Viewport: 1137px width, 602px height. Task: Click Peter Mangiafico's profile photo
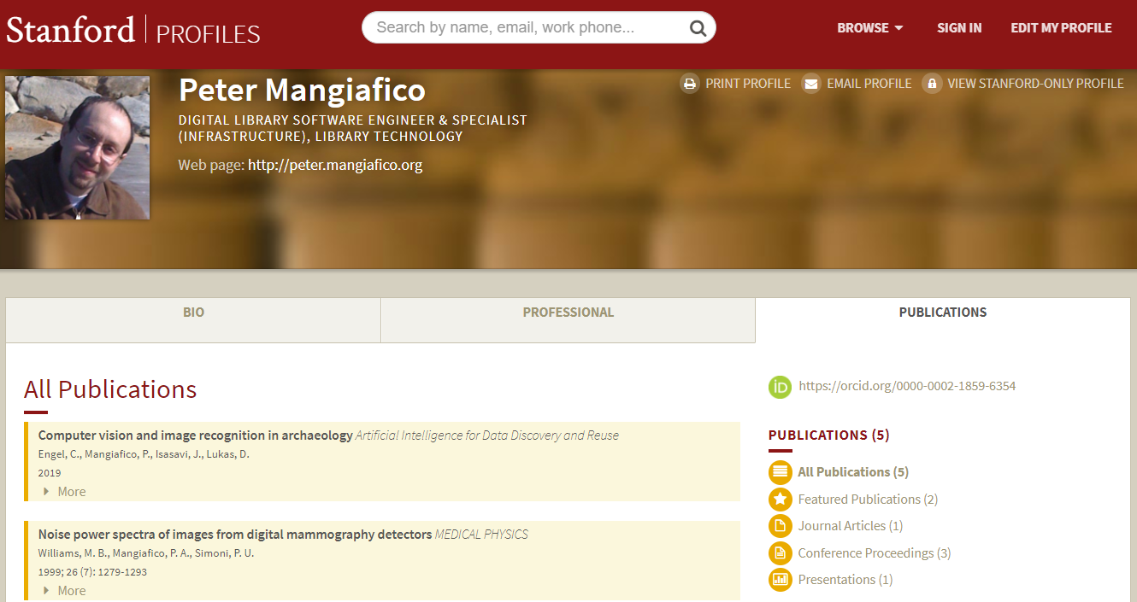pyautogui.click(x=78, y=148)
